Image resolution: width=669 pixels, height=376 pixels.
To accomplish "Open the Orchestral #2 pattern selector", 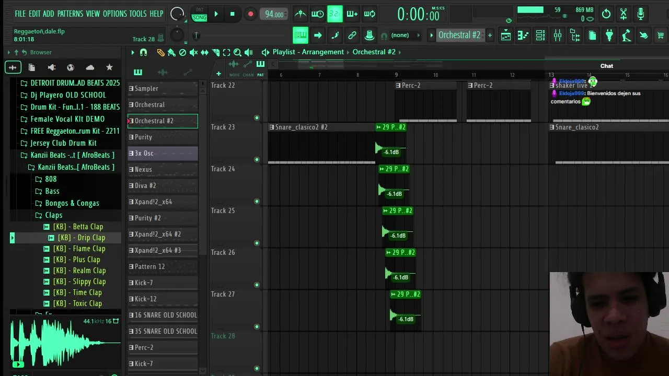I will pos(459,35).
